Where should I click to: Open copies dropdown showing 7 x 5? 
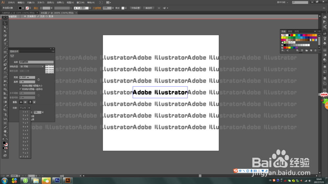(25, 108)
